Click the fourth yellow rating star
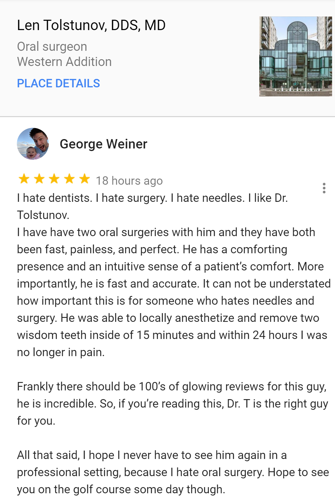The width and height of the screenshot is (335, 502). click(x=69, y=179)
